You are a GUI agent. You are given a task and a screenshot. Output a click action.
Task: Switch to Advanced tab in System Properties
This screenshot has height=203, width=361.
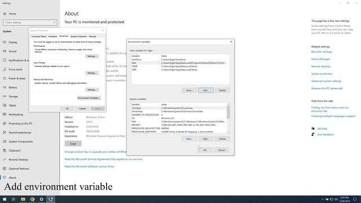tap(64, 36)
